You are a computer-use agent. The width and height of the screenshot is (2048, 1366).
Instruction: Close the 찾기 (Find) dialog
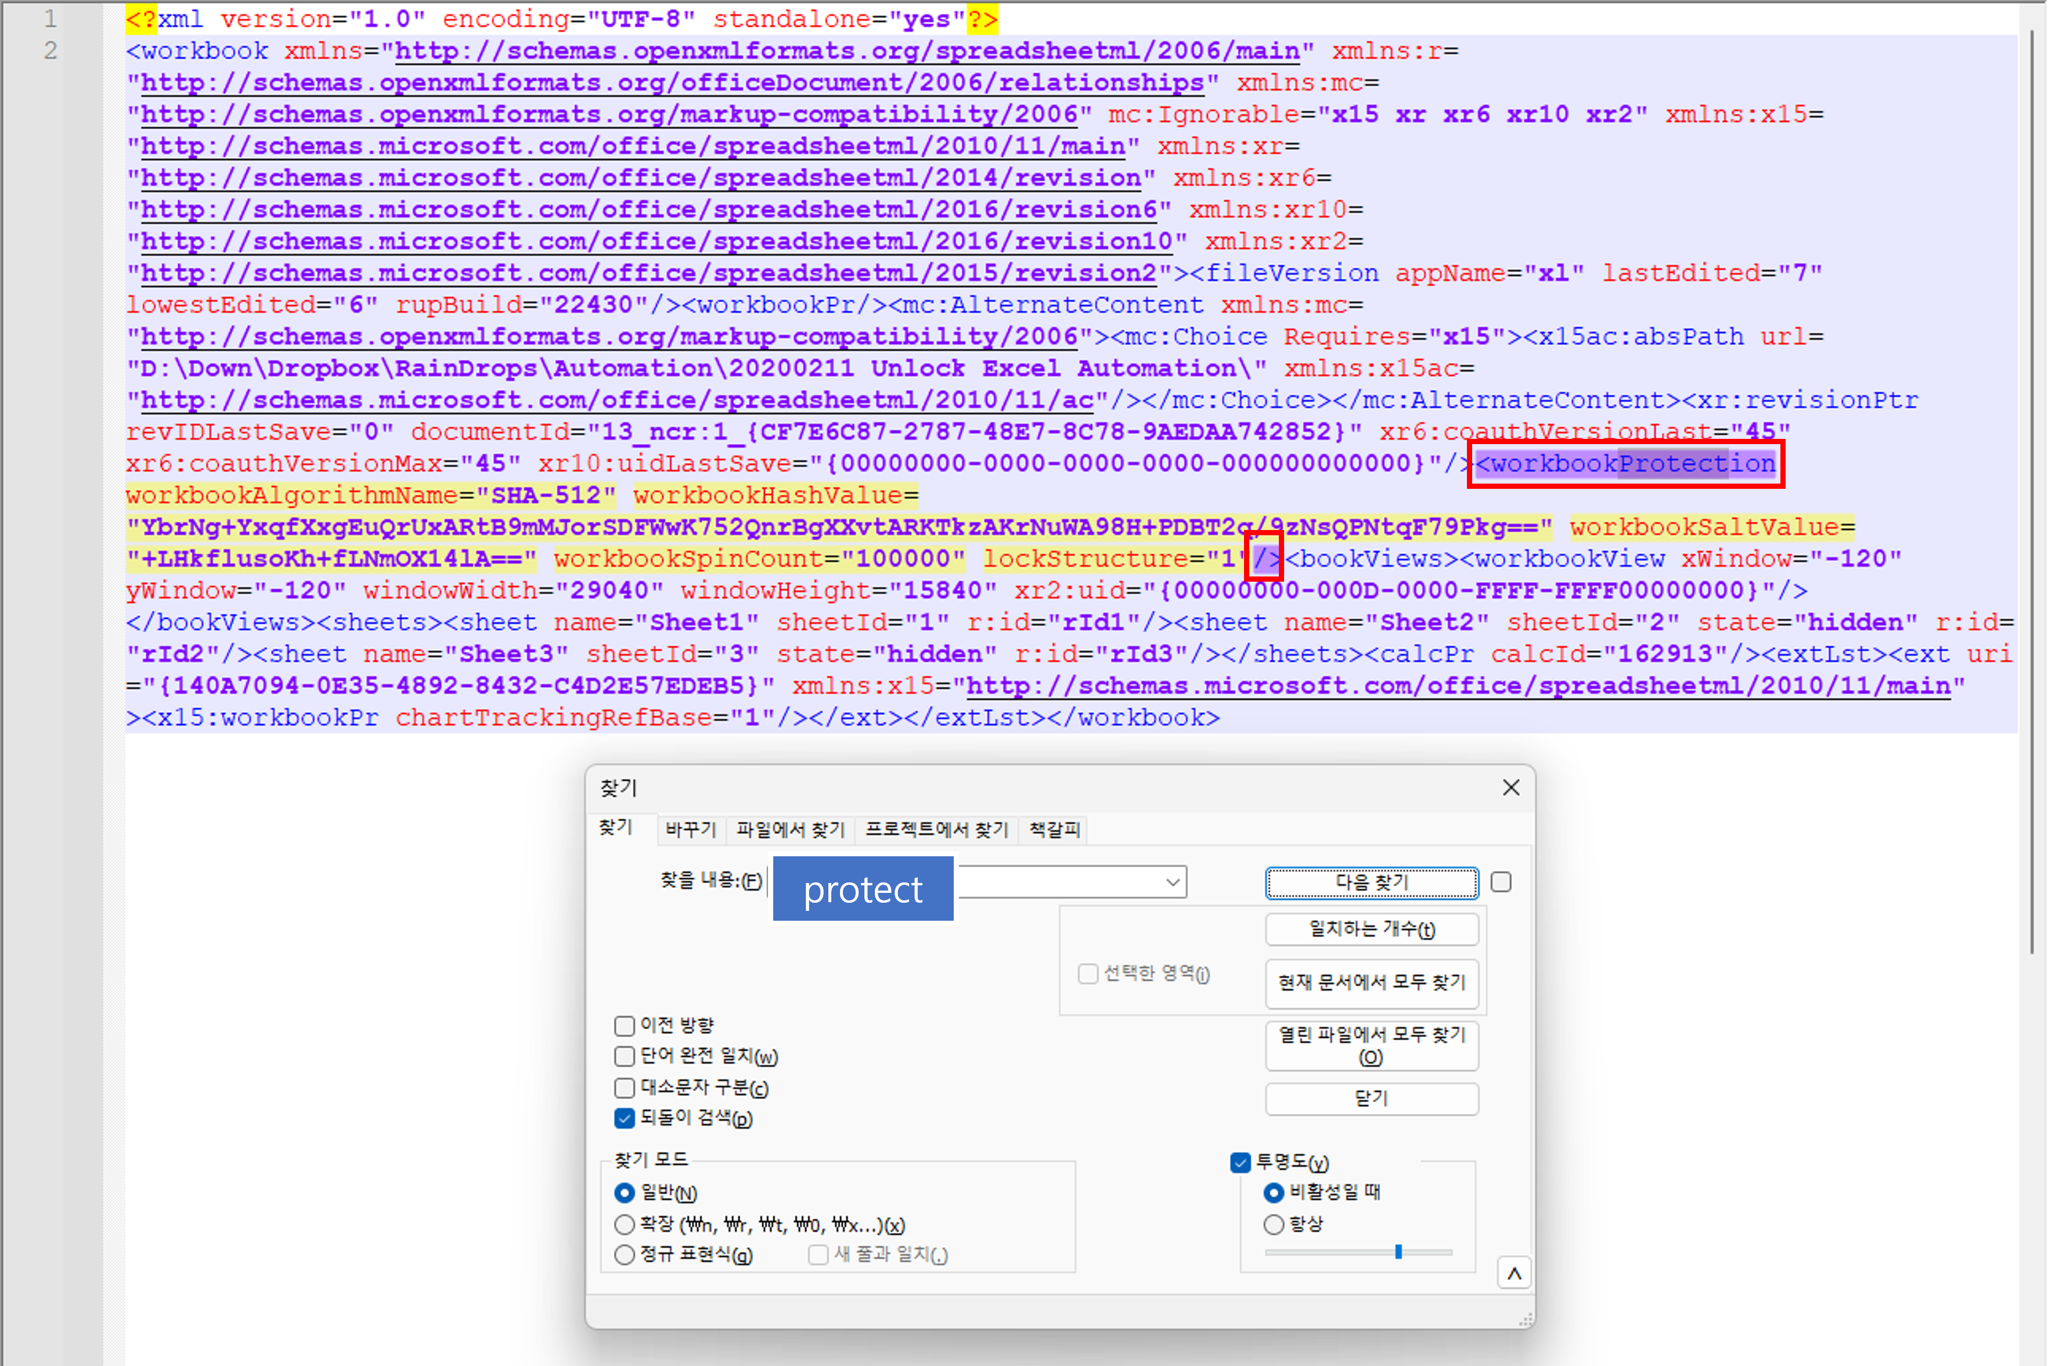[x=1512, y=788]
